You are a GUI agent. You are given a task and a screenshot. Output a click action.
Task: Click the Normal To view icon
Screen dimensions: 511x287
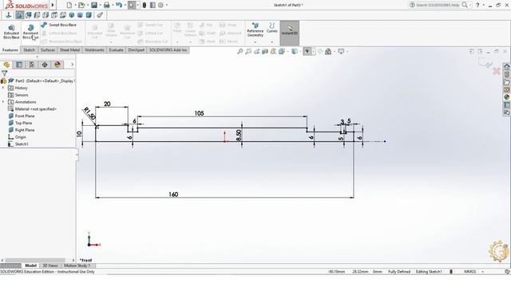(9, 15)
